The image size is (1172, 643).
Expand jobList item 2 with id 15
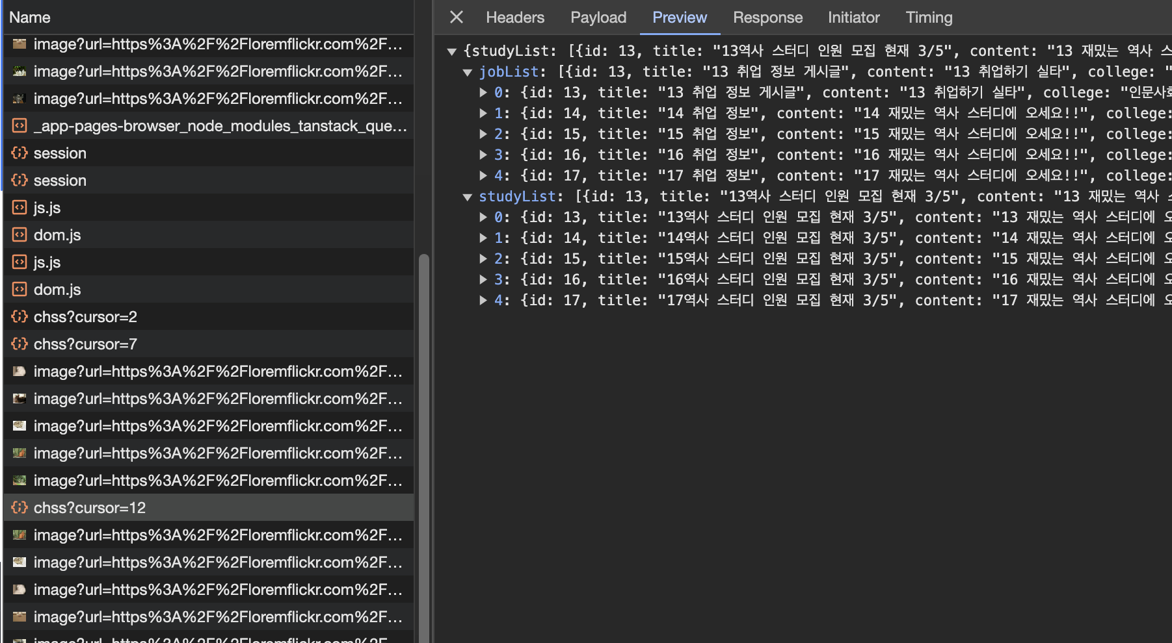point(483,134)
